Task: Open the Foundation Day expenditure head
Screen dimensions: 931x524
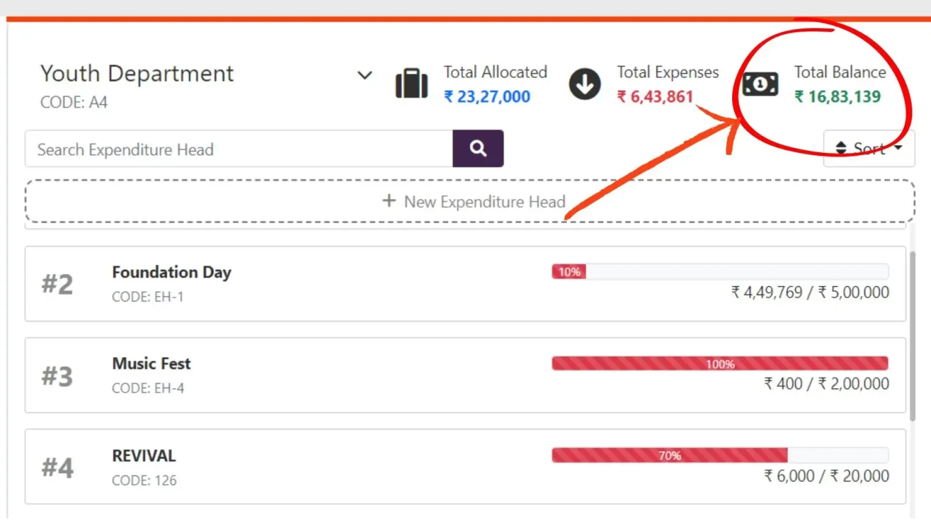Action: pyautogui.click(x=465, y=284)
